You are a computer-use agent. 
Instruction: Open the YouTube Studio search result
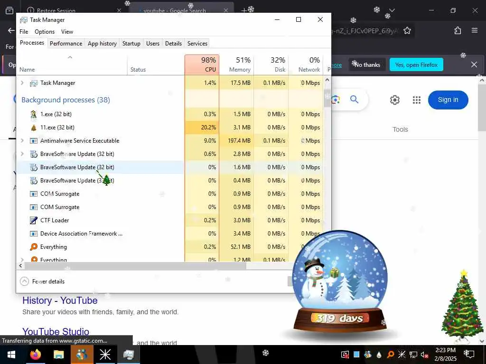click(x=56, y=331)
